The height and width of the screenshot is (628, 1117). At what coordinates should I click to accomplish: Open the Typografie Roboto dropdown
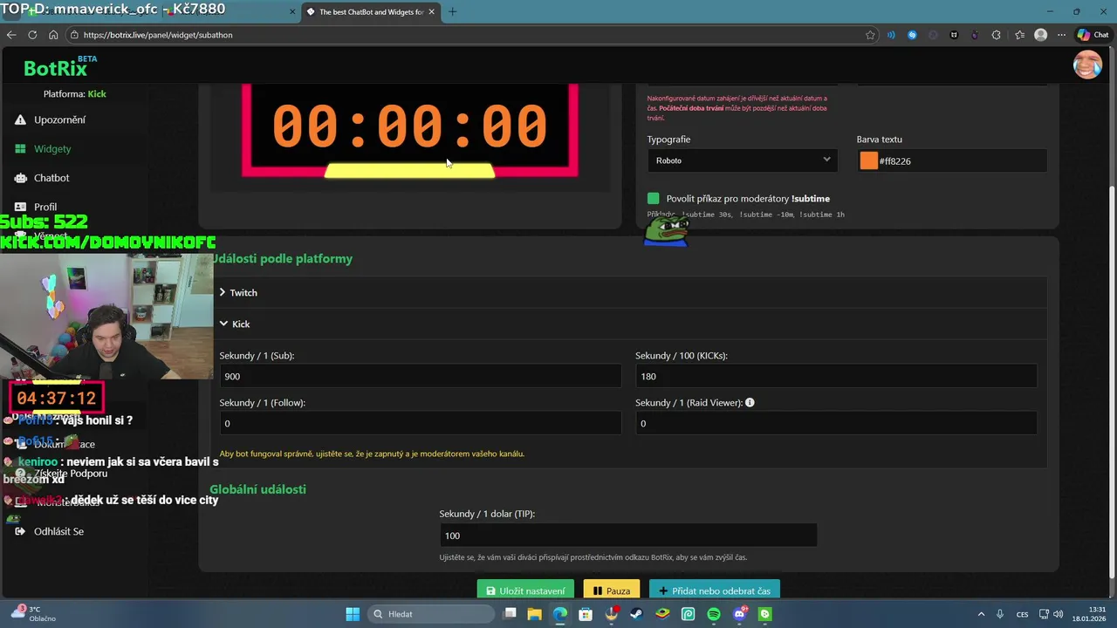pos(742,160)
